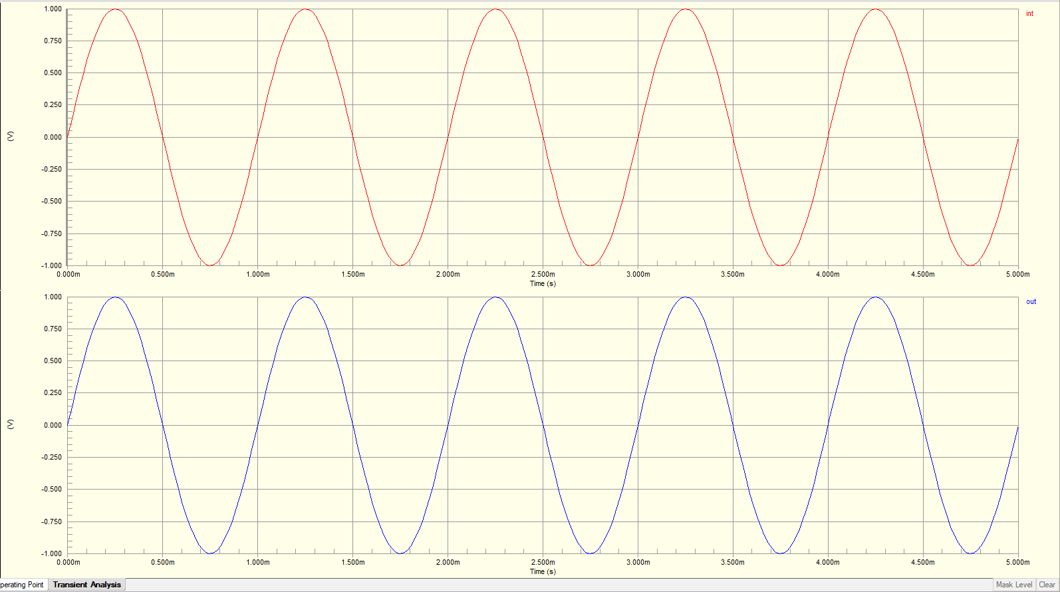Select the red 'int' trace legend label
This screenshot has height=592, width=1060.
1029,13
